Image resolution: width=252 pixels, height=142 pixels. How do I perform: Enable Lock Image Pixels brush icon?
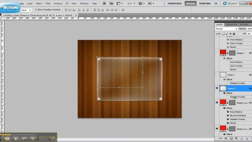click(x=227, y=34)
